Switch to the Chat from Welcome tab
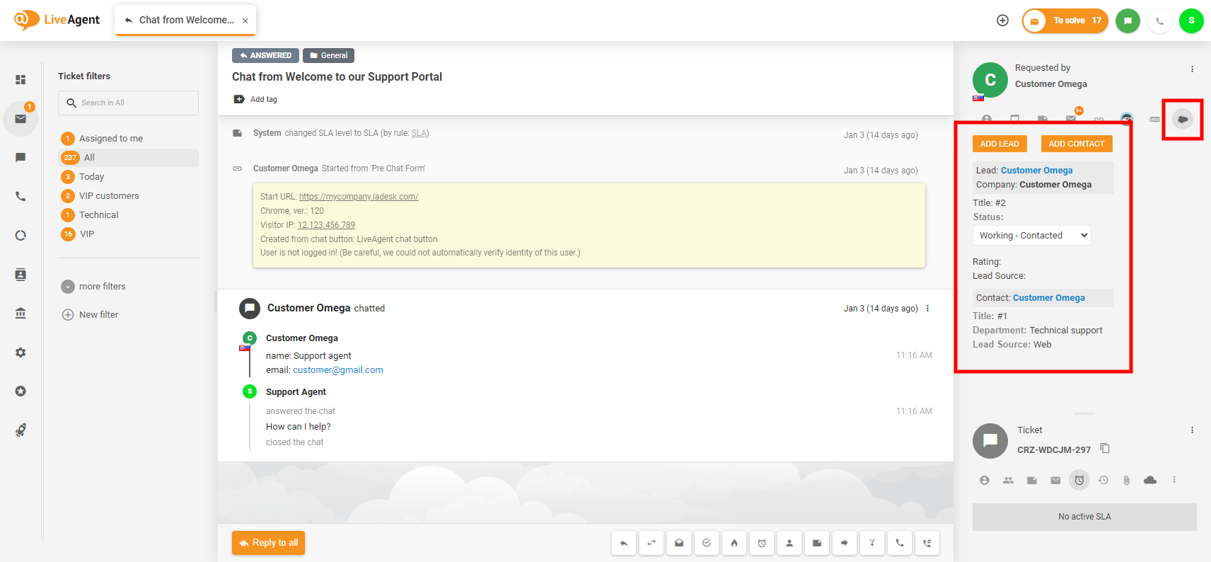The width and height of the screenshot is (1211, 562). (x=185, y=20)
